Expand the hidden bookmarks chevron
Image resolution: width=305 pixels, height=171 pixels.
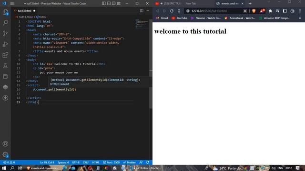point(300,18)
